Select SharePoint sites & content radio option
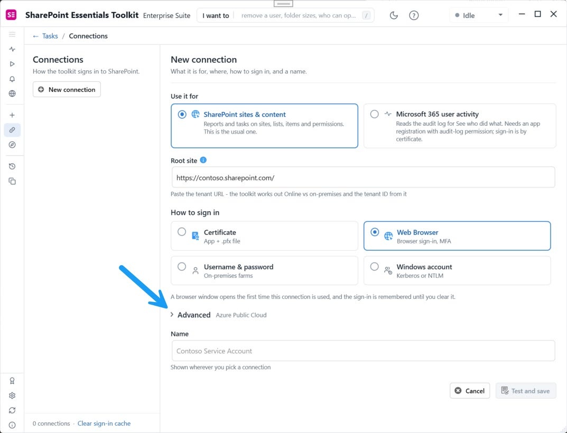The image size is (567, 433). [264, 126]
